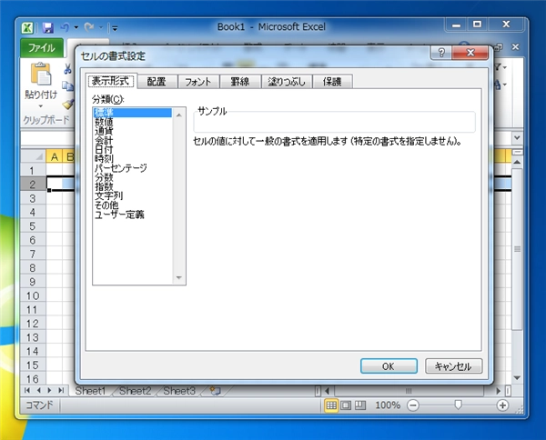This screenshot has width=546, height=440.
Task: Undo the last action in quick access toolbar
Action: (x=66, y=27)
